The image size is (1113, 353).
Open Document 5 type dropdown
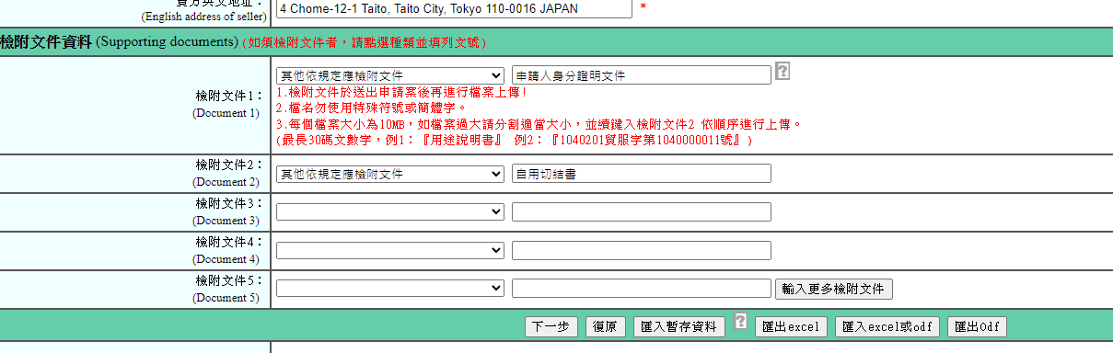[390, 289]
